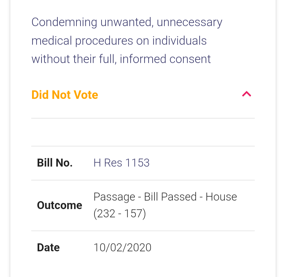Click the 'medical procedures on individuals' line
This screenshot has width=286, height=277.
click(119, 41)
